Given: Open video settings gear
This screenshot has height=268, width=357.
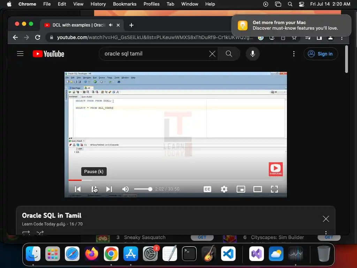Looking at the screenshot, I should coord(224,189).
